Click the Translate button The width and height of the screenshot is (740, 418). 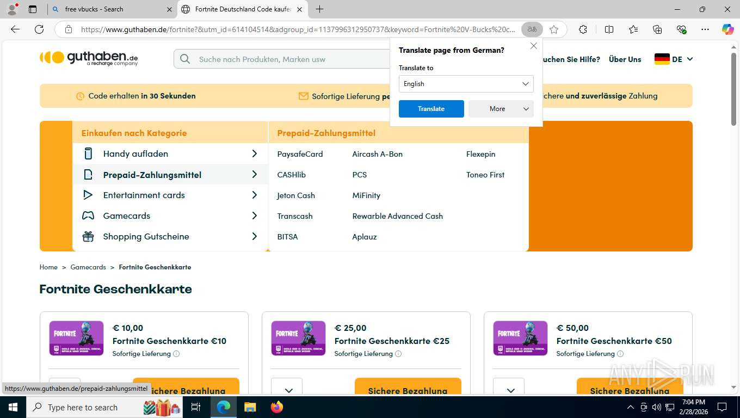coord(431,109)
